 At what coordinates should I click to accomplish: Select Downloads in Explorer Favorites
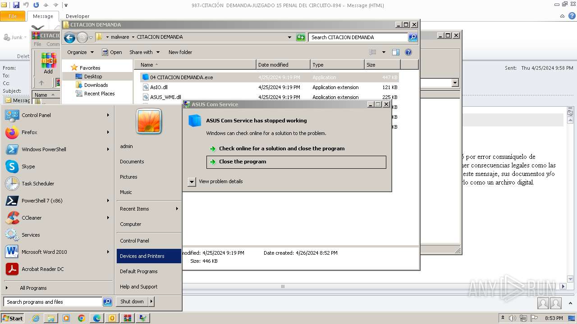96,85
